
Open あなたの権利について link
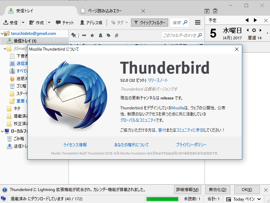[131, 145]
